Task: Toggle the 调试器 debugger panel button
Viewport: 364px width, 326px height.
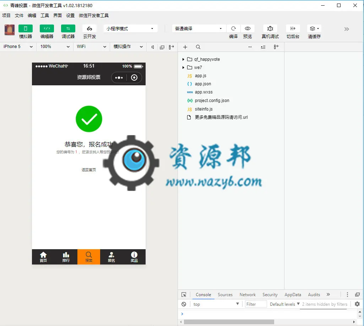Action: (x=68, y=28)
